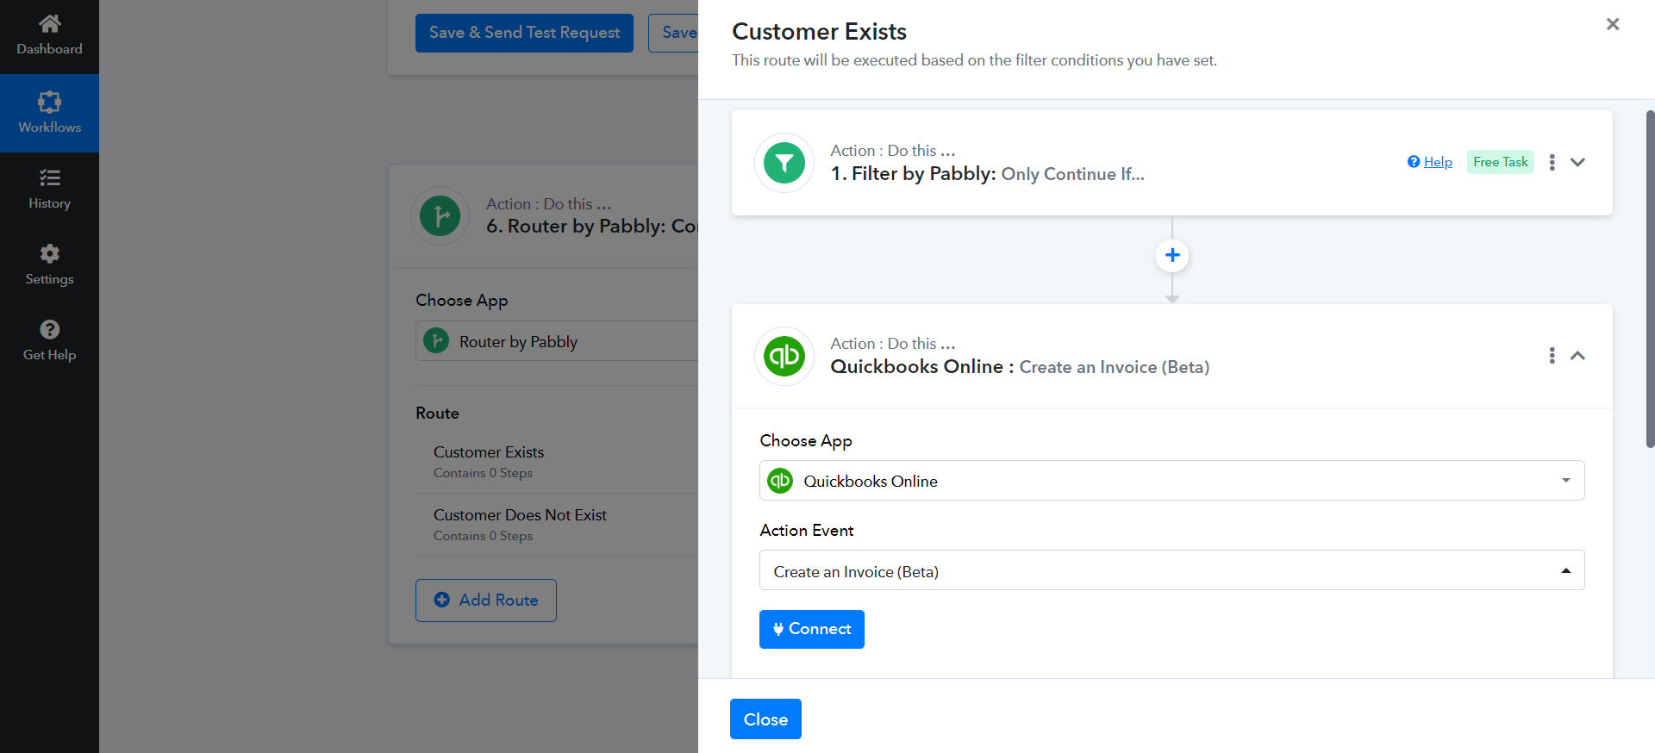The height and width of the screenshot is (753, 1655).
Task: Add a step with the plus button
Action: (x=1172, y=255)
